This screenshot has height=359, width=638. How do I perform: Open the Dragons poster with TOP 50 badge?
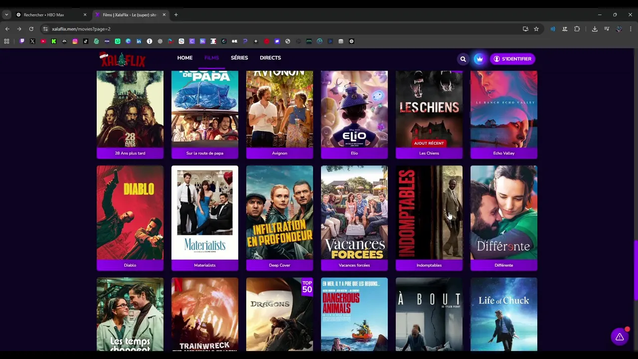(x=280, y=315)
